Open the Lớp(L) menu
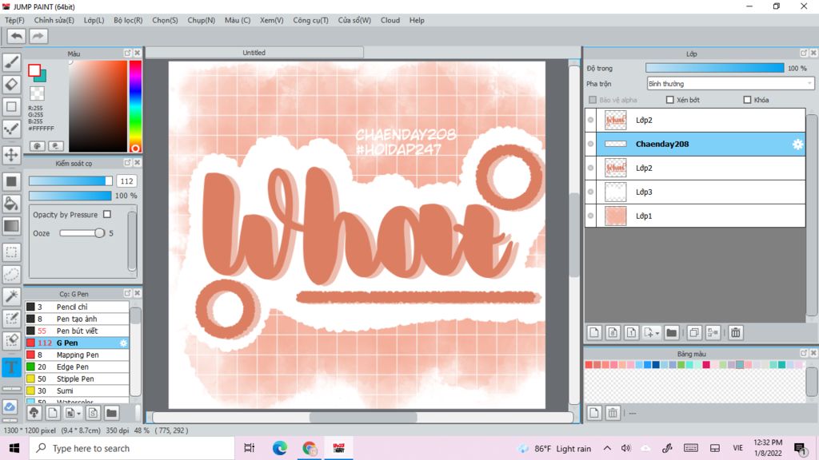The width and height of the screenshot is (819, 460). coord(94,20)
